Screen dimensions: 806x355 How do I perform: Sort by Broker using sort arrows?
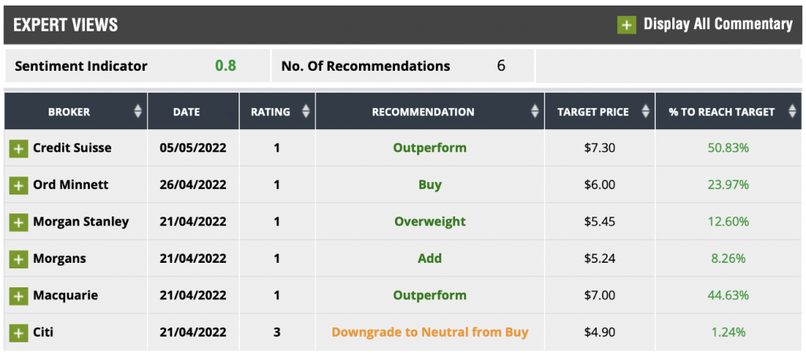pos(137,112)
